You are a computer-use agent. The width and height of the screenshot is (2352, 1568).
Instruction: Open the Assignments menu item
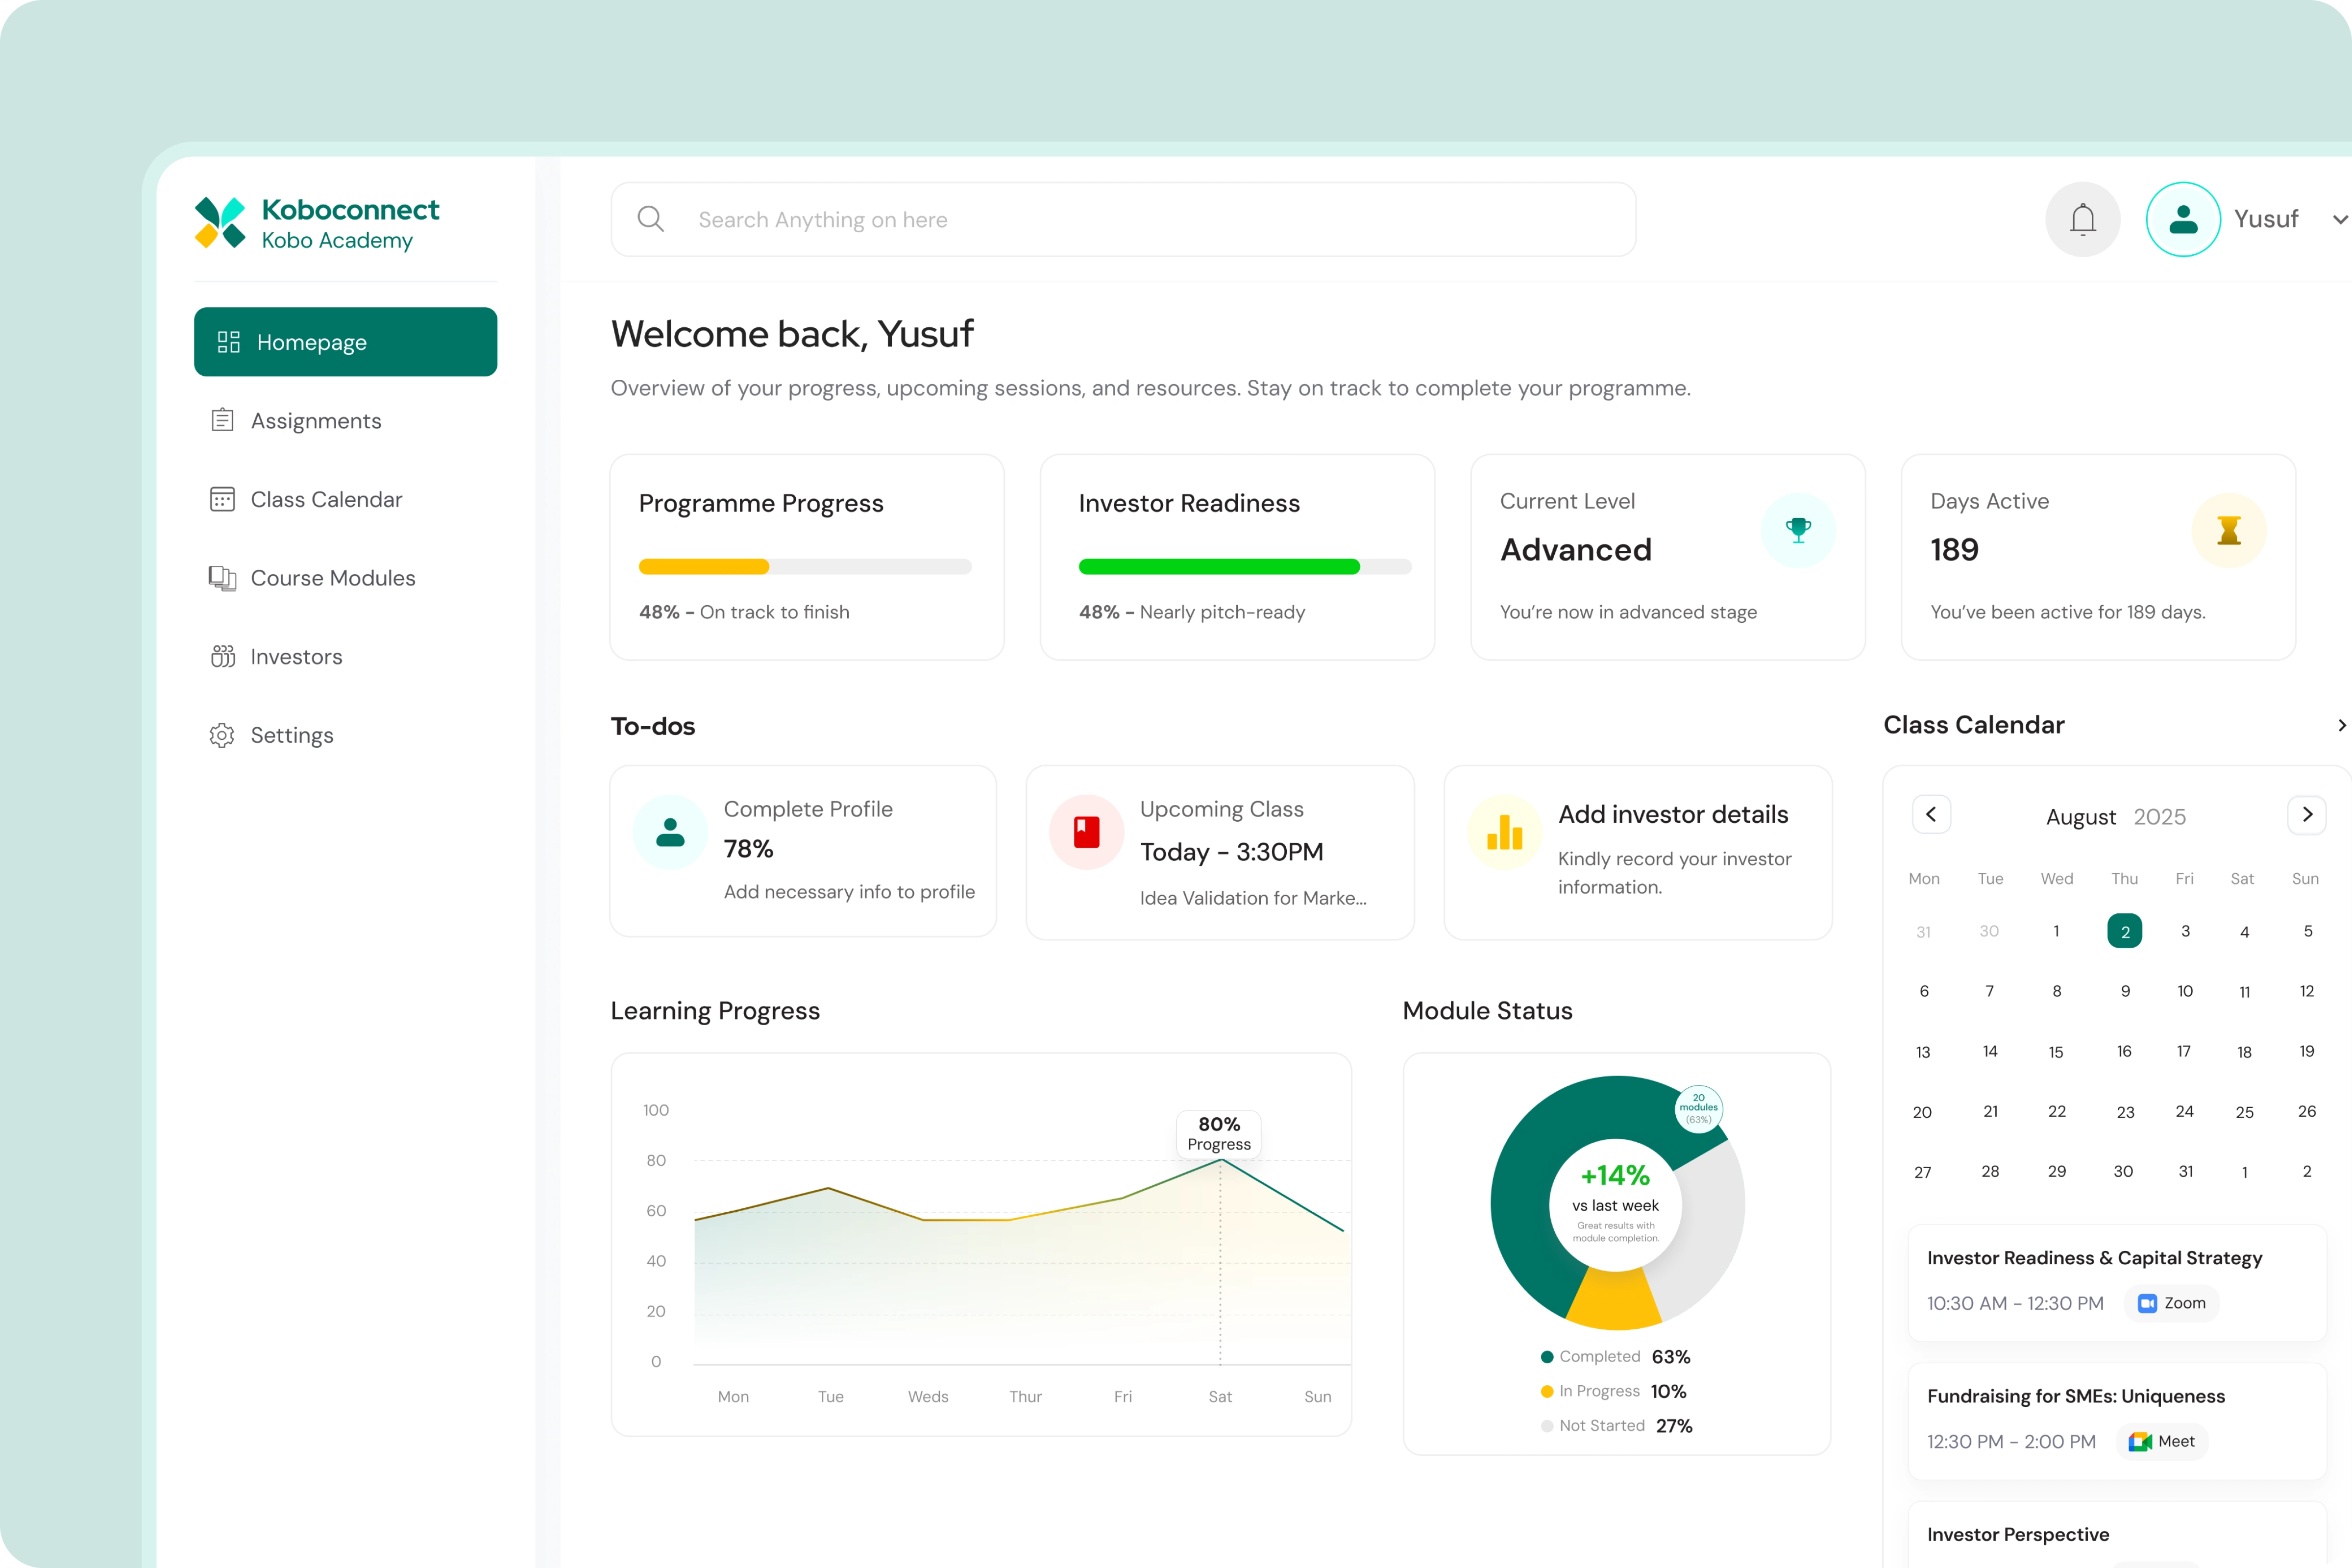315,421
